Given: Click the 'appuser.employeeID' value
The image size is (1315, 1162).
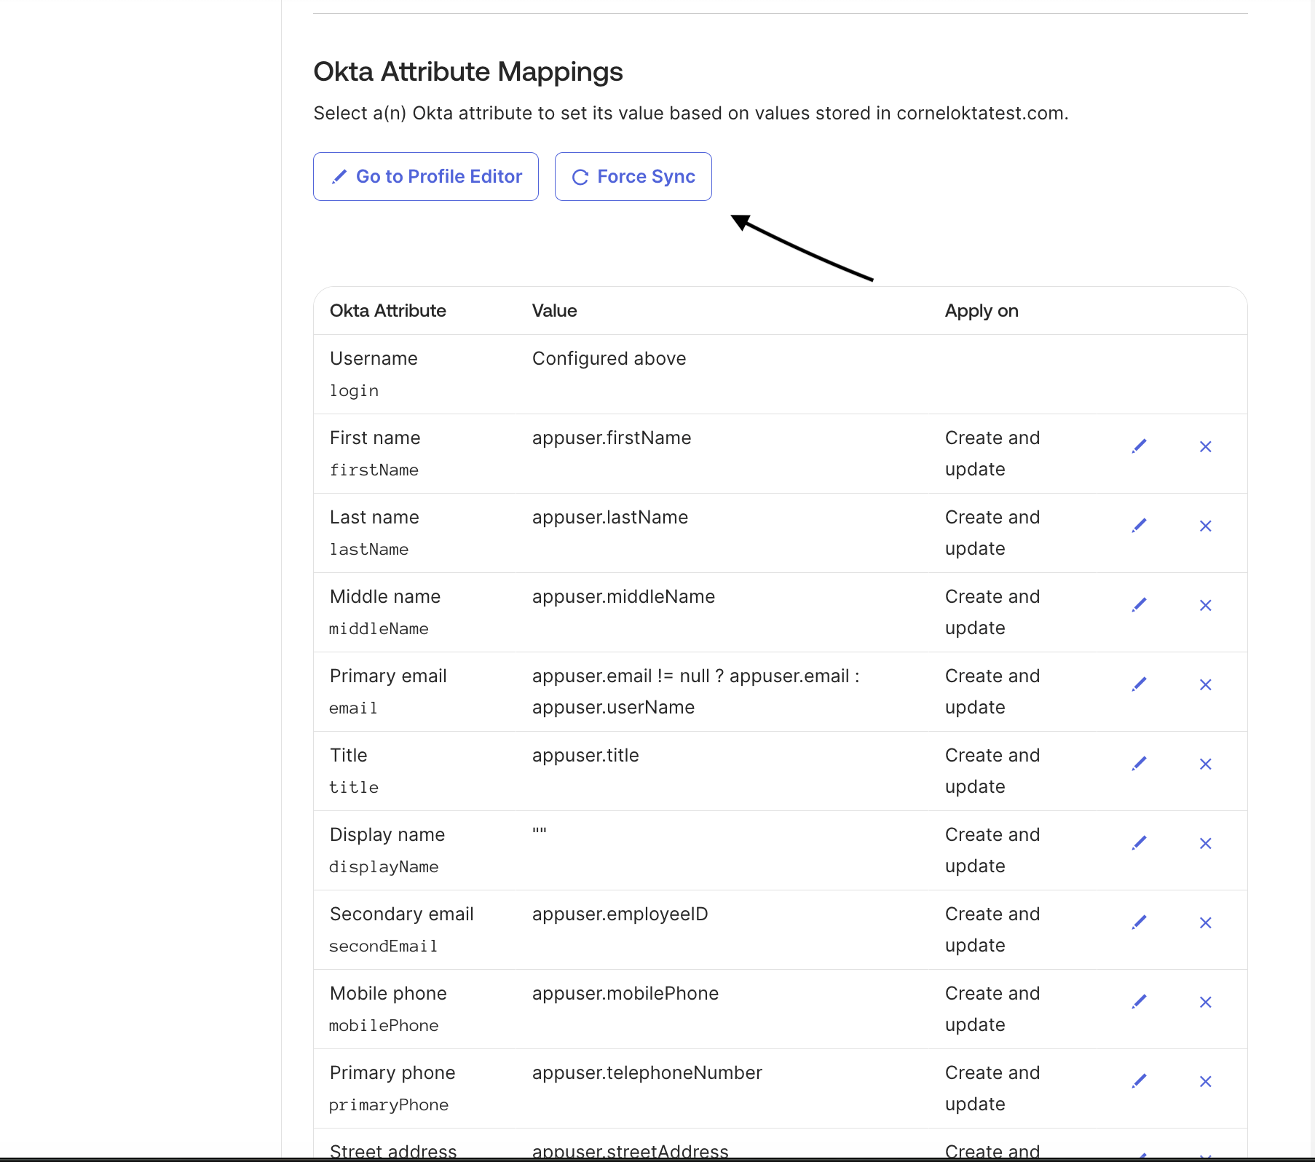Looking at the screenshot, I should click(620, 914).
